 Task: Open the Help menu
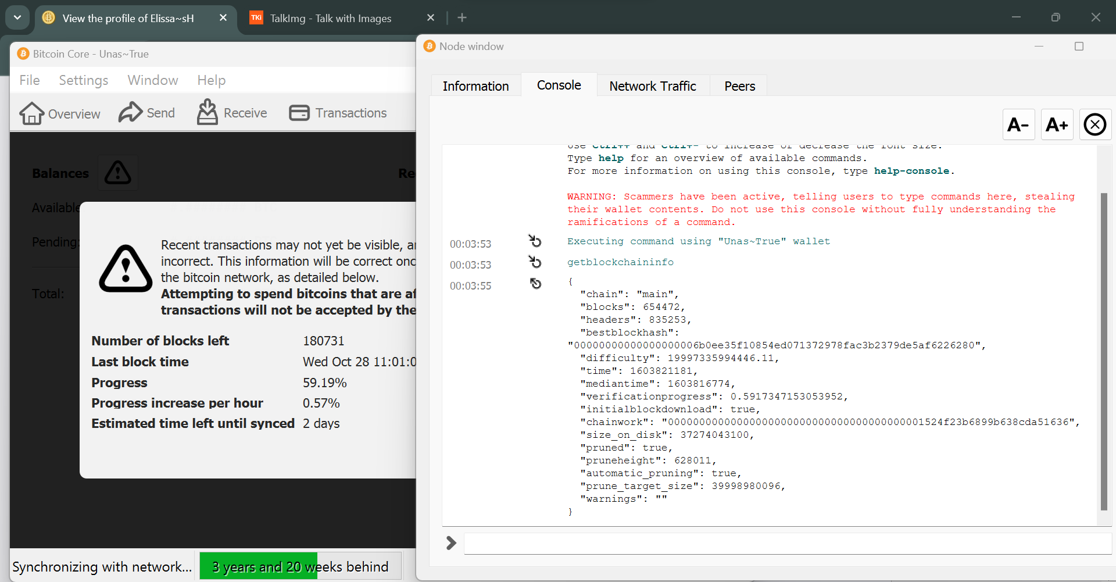(x=212, y=80)
